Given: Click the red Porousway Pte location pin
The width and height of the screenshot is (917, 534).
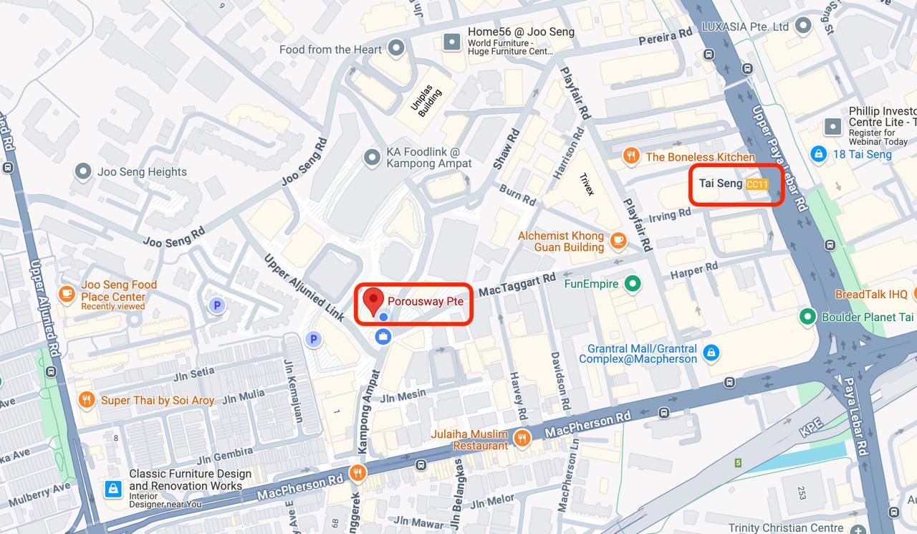Looking at the screenshot, I should [x=373, y=302].
